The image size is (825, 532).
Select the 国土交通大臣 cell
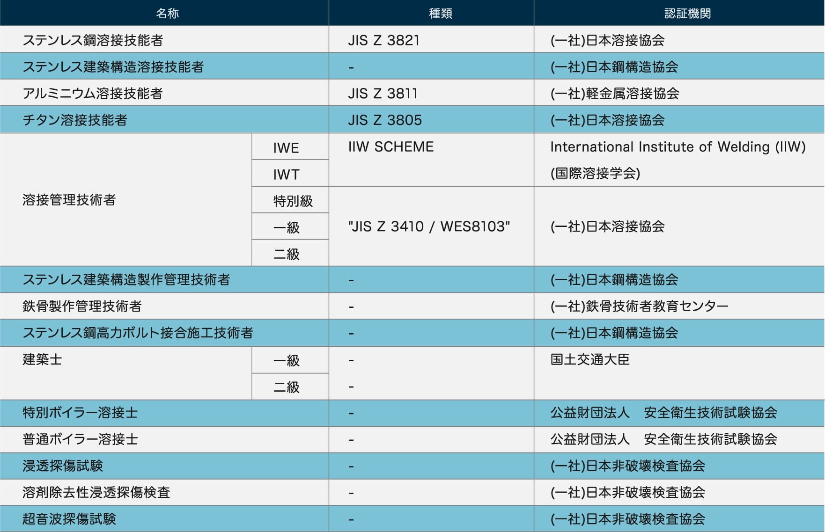679,373
